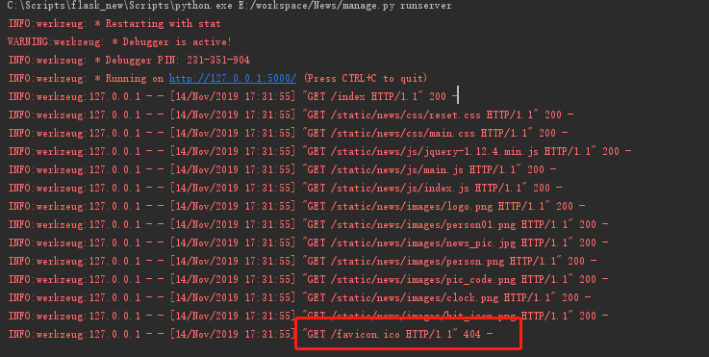Click the news_pic.jpg request log line
This screenshot has height=357, width=709.
[309, 242]
